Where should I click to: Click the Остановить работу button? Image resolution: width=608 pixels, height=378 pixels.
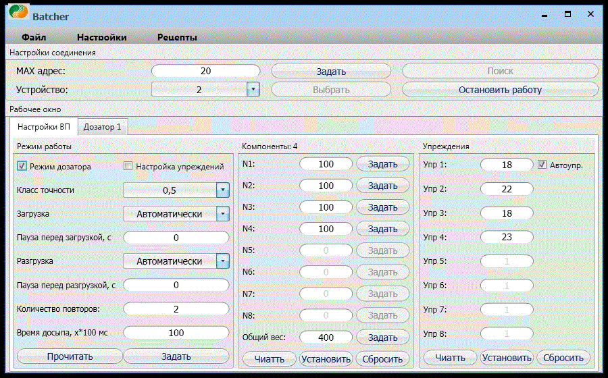[500, 89]
